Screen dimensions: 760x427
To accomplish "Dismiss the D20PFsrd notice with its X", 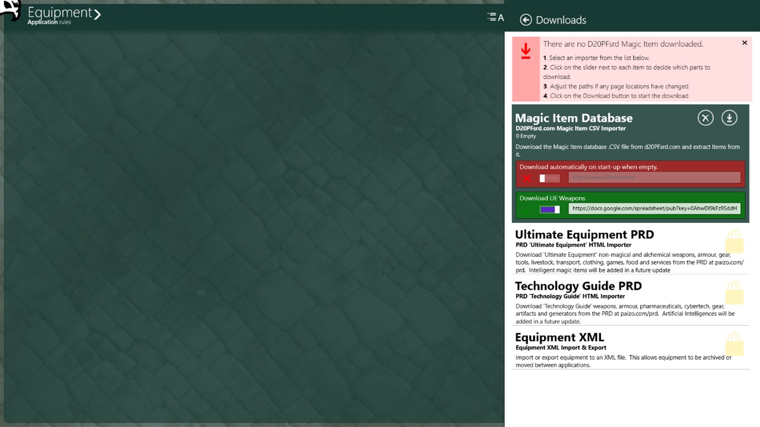I will (x=745, y=42).
